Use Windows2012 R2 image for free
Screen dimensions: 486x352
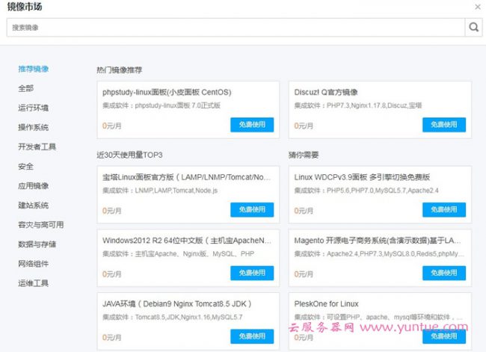[x=252, y=273]
